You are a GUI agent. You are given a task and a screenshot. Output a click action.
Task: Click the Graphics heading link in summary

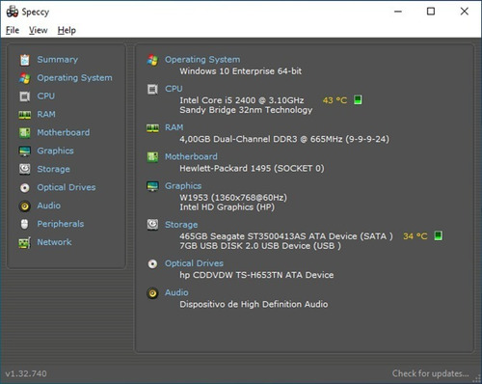point(183,186)
